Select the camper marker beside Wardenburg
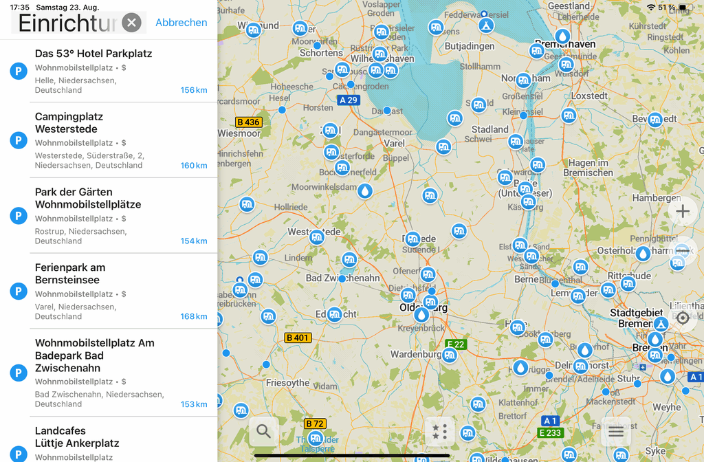Viewport: 704px width, 462px height. [450, 355]
